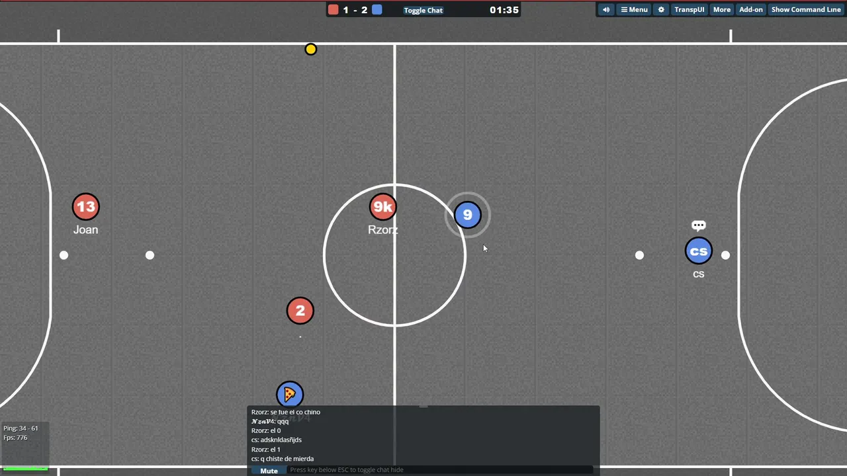Click chat line 'Rzorz: el 1'
This screenshot has width=847, height=476.
pyautogui.click(x=266, y=450)
